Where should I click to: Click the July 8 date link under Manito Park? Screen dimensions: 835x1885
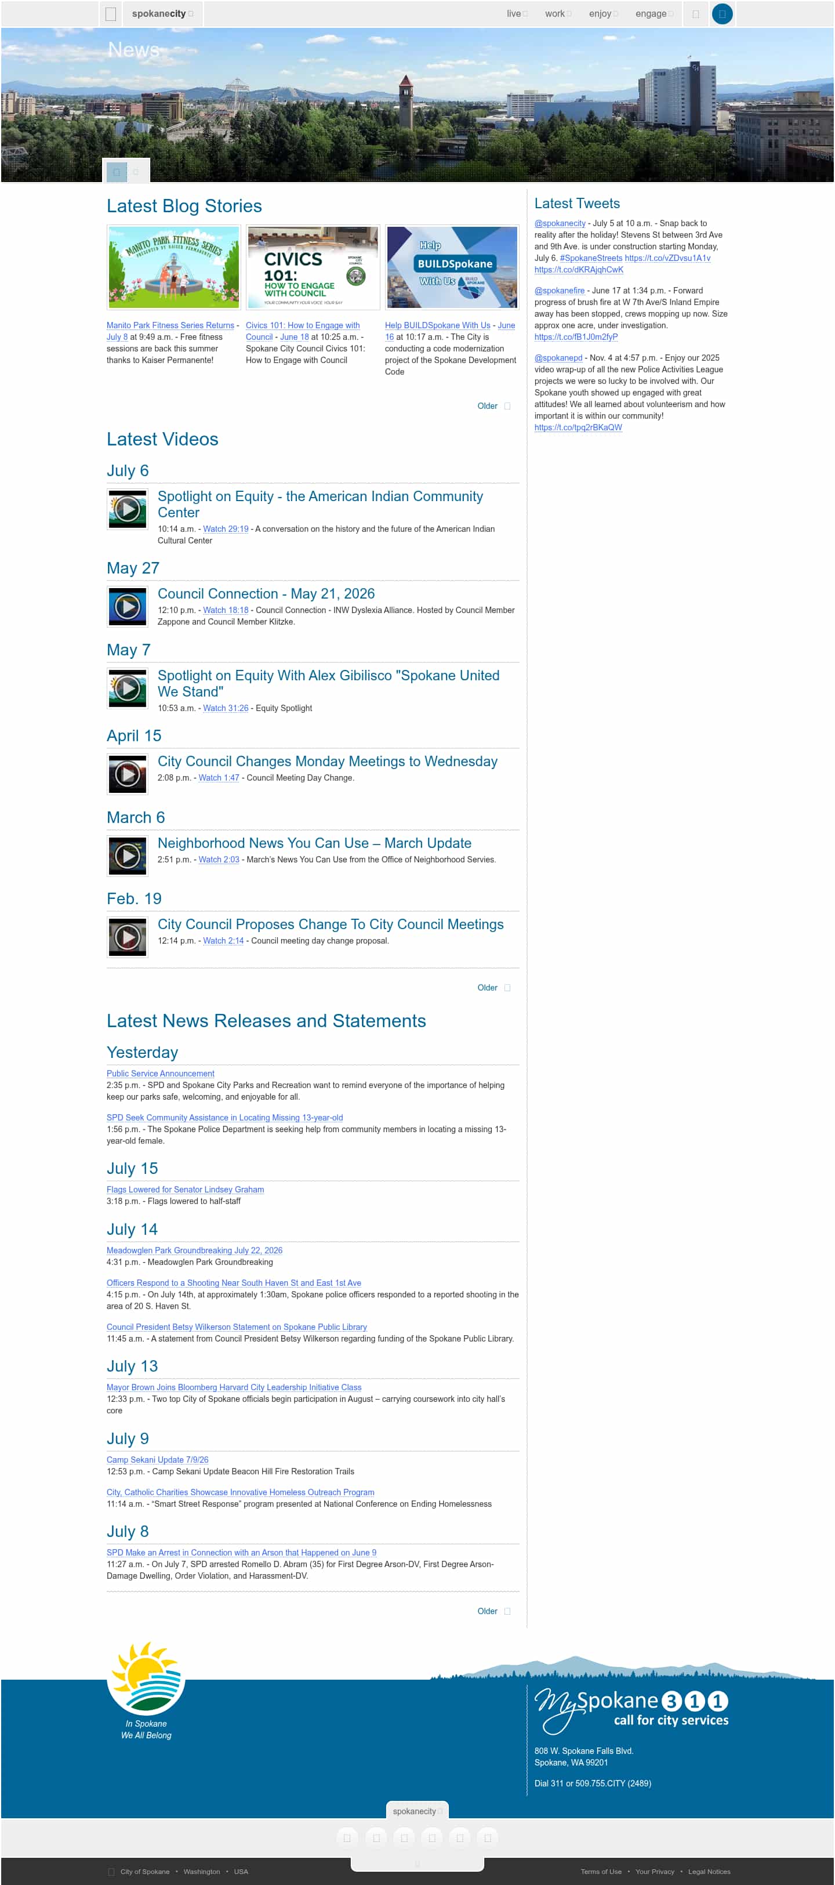pyautogui.click(x=117, y=338)
